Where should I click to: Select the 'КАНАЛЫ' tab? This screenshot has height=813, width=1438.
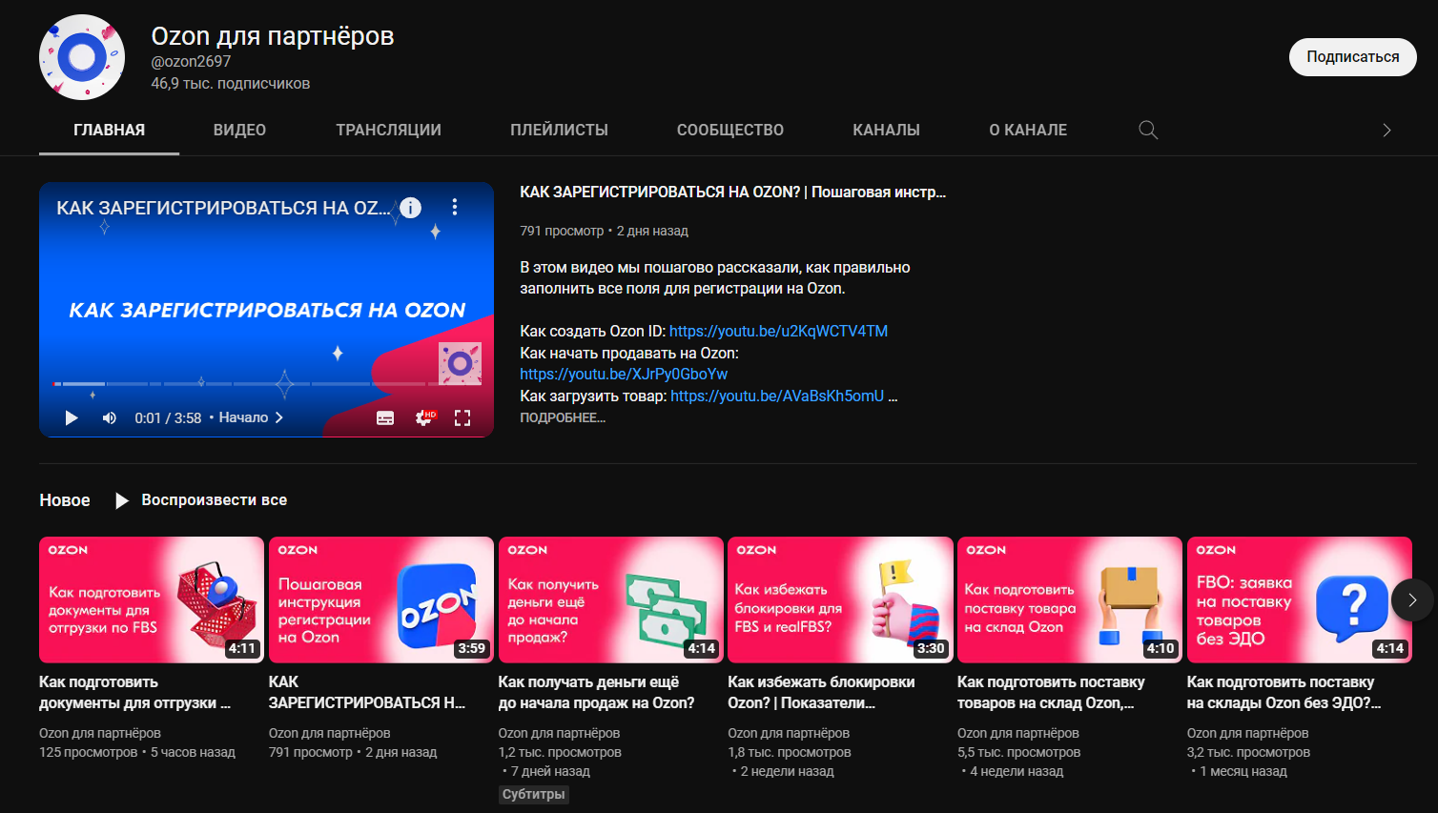pyautogui.click(x=886, y=130)
